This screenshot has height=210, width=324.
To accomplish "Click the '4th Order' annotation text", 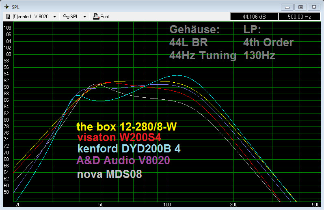I will [268, 43].
